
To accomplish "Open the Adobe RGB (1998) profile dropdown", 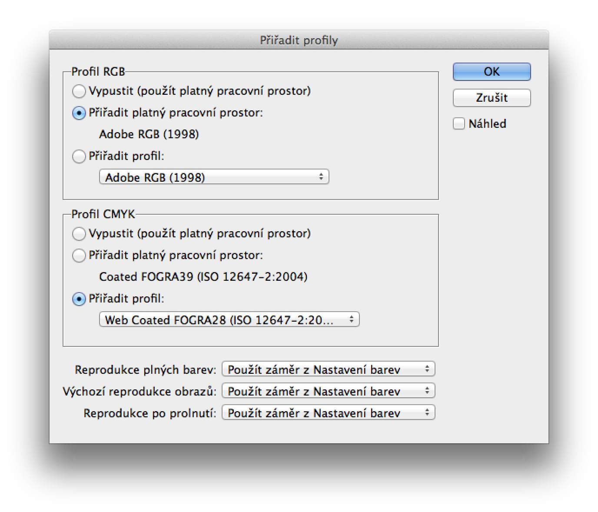I will tap(214, 177).
